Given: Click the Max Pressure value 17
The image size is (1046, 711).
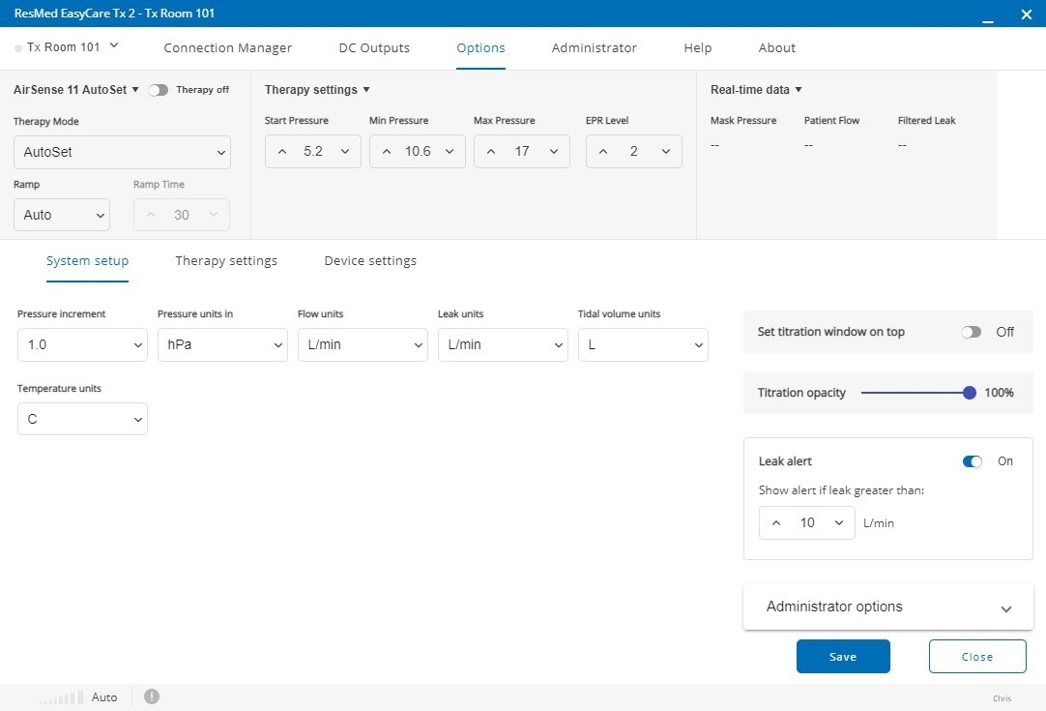Looking at the screenshot, I should point(522,152).
